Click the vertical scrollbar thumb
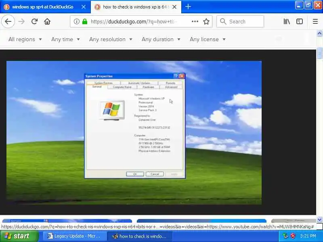 [x=319, y=53]
